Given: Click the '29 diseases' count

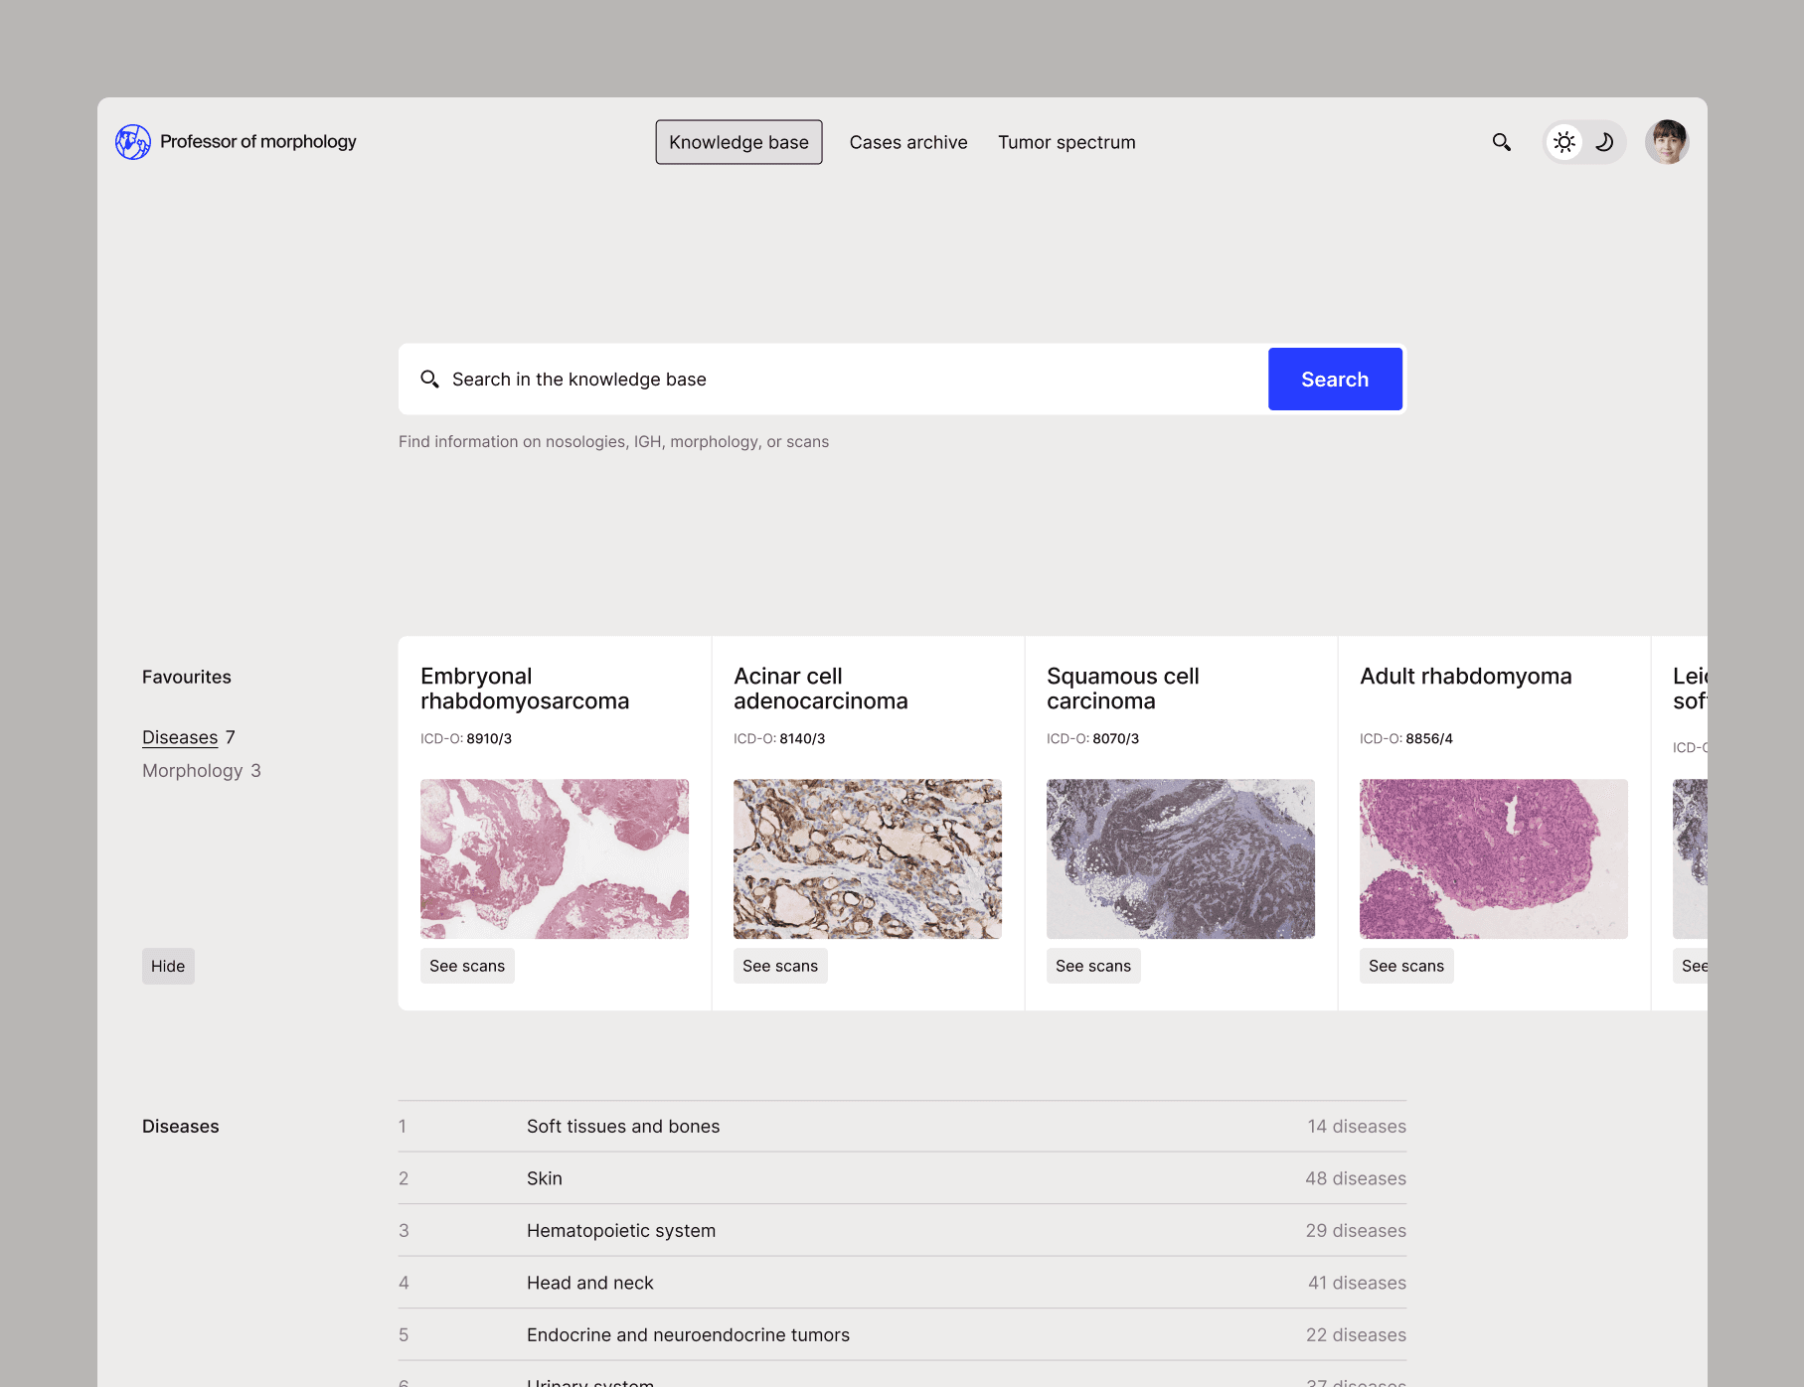Looking at the screenshot, I should 1356,1231.
